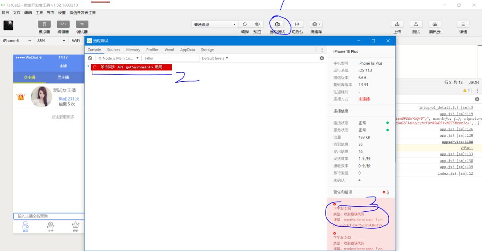This screenshot has width=482, height=251.
Task: Open the 工具 menu
Action: (x=39, y=13)
